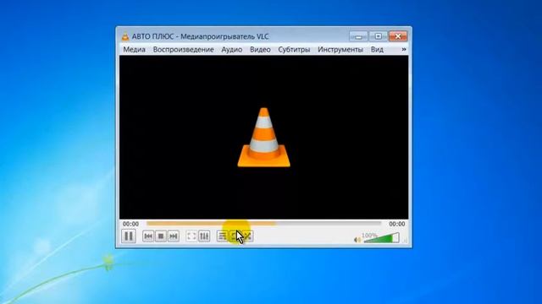
Task: Stop playback with the stop button
Action: coord(161,236)
